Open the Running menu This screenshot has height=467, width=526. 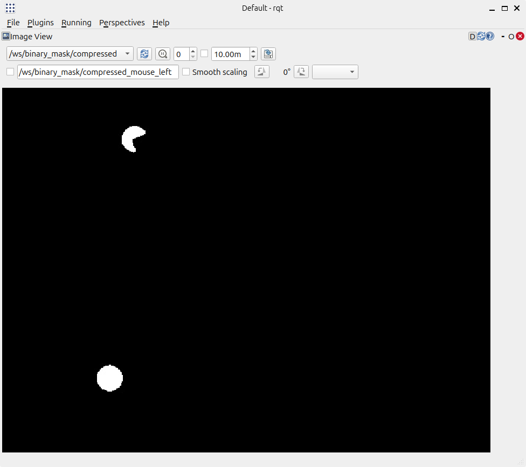[76, 23]
